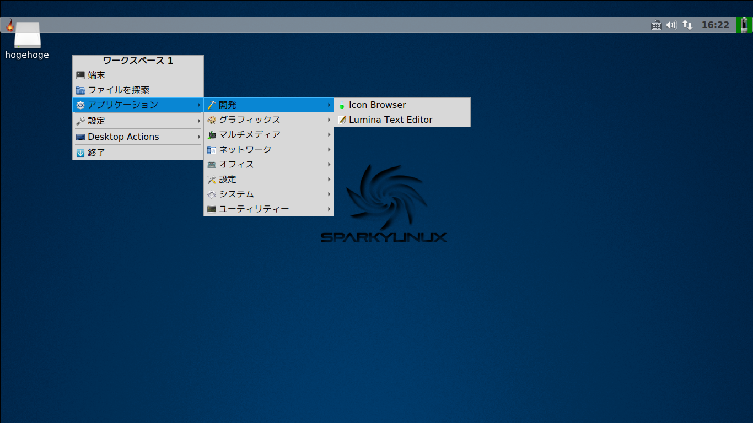Click the icon beside ユーティリティー
Viewport: 753px width, 423px height.
[212, 209]
